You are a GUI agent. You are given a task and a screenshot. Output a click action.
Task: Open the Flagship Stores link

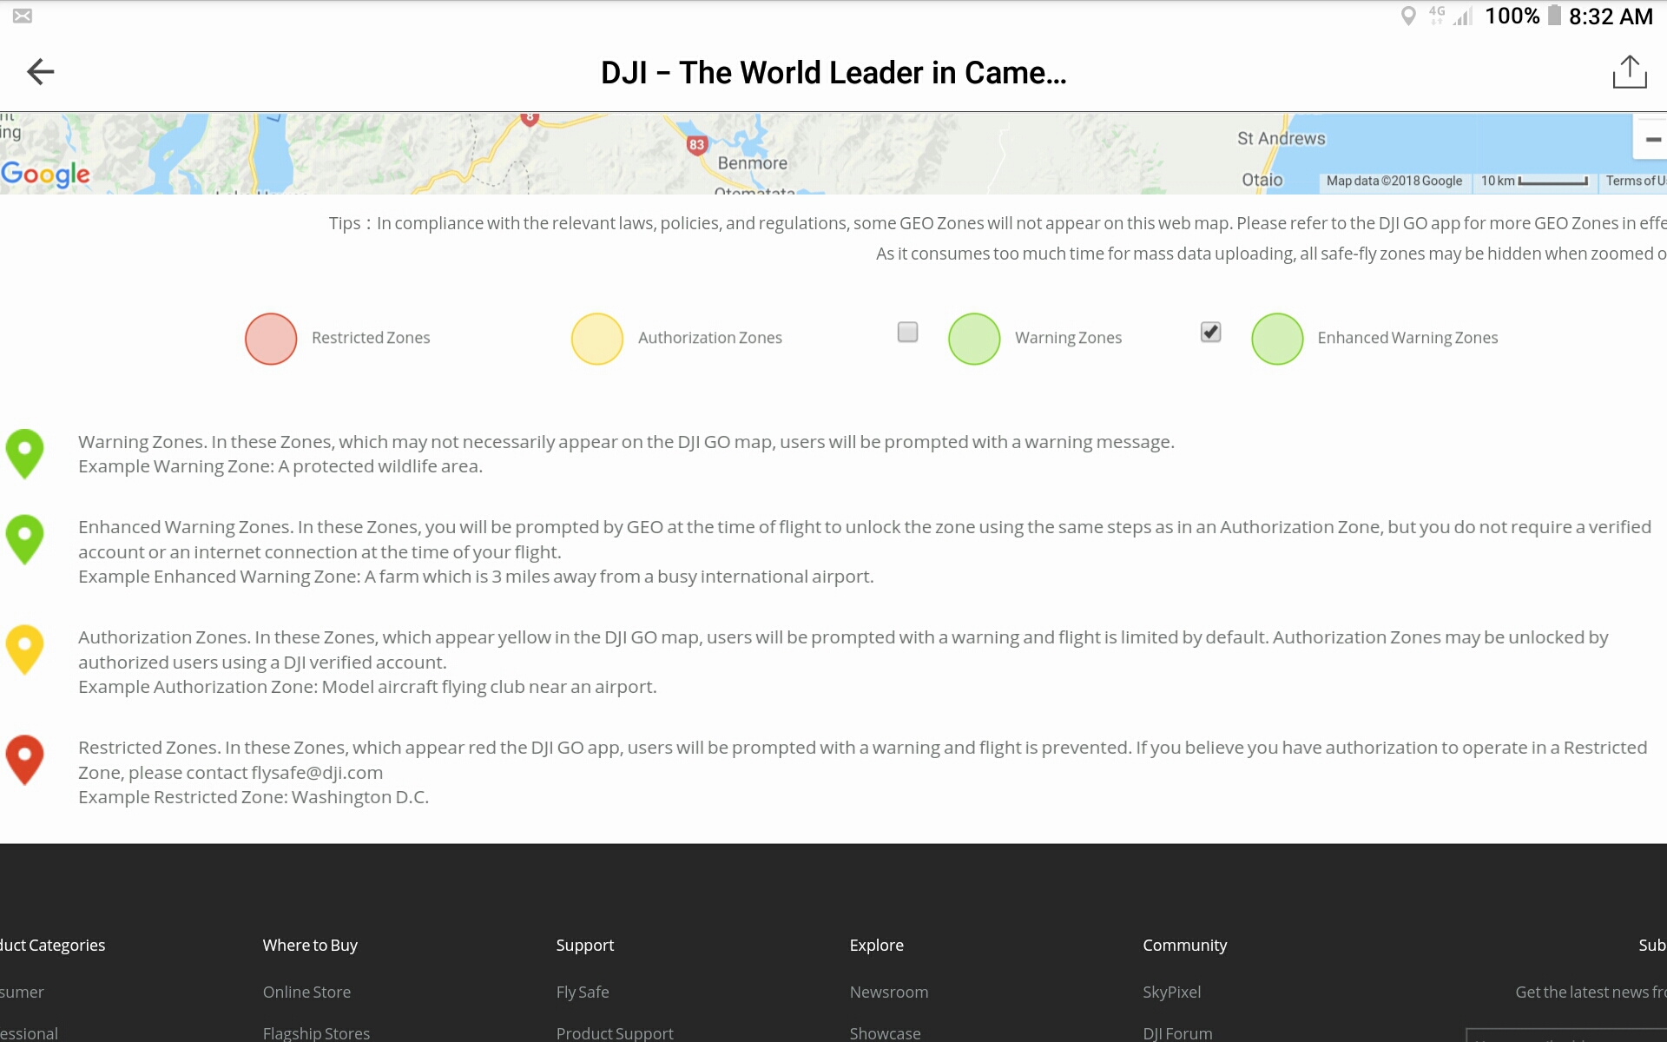tap(316, 1033)
